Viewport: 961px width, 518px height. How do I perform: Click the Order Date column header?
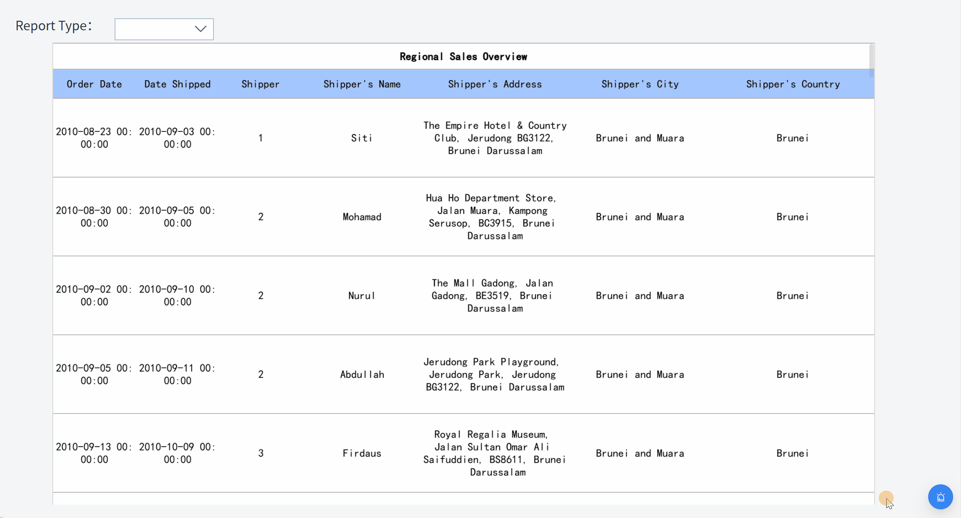pos(94,84)
